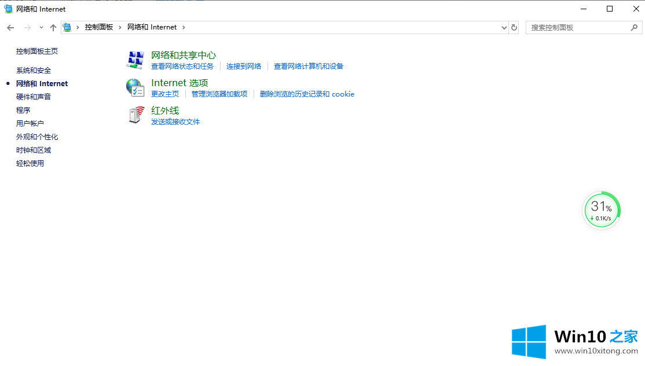The height and width of the screenshot is (366, 645).
Task: Click the refresh button in address bar
Action: (514, 27)
